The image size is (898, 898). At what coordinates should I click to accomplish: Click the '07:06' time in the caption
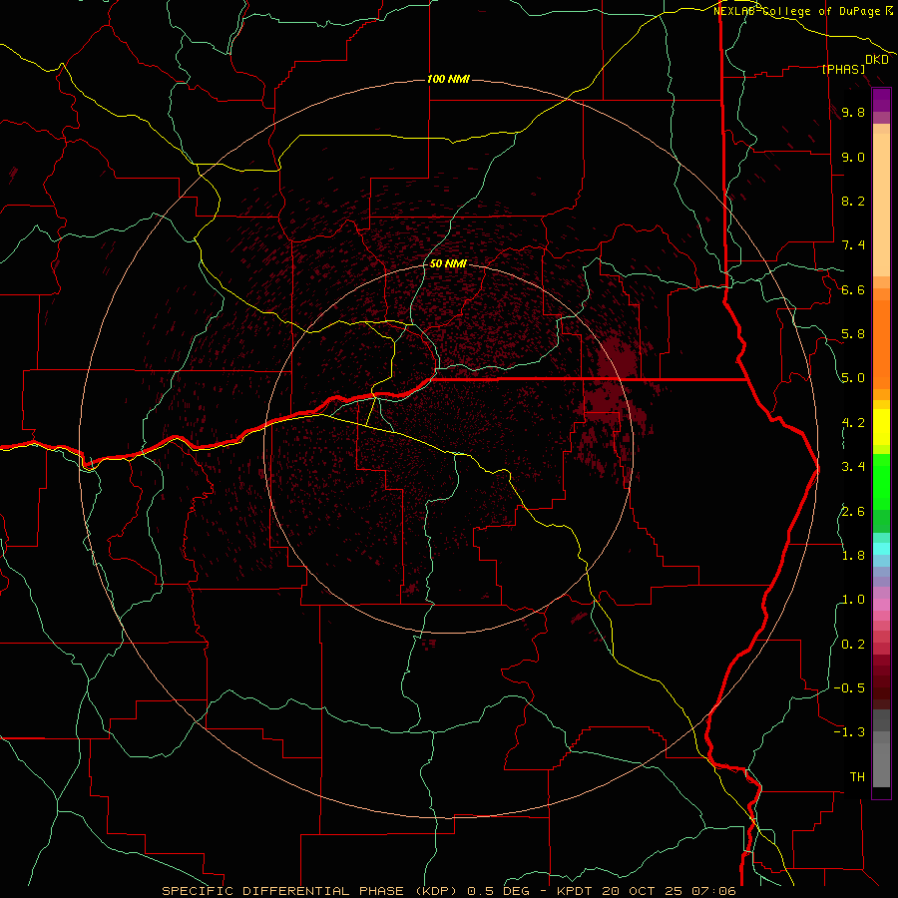[x=713, y=891]
